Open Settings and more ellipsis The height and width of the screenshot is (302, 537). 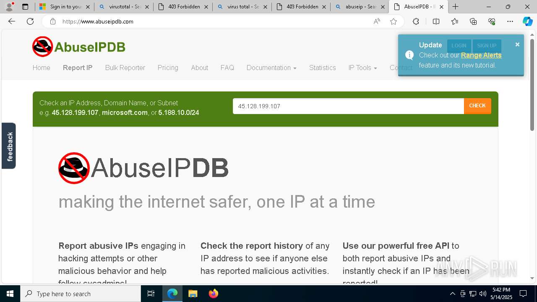[510, 21]
